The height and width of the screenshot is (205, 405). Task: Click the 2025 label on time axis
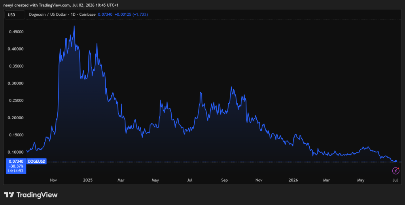click(x=88, y=180)
